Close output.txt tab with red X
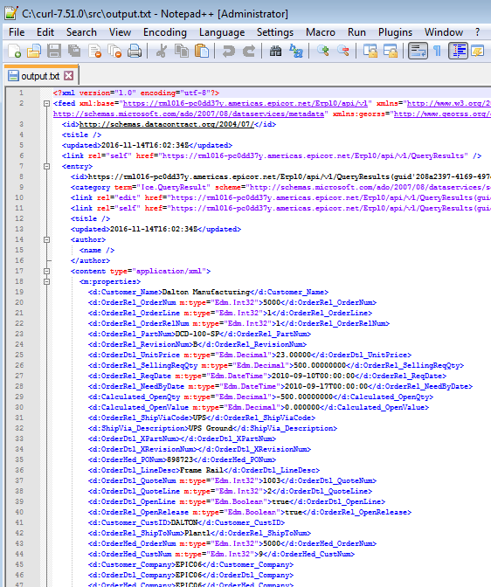491x587 pixels. click(x=68, y=76)
